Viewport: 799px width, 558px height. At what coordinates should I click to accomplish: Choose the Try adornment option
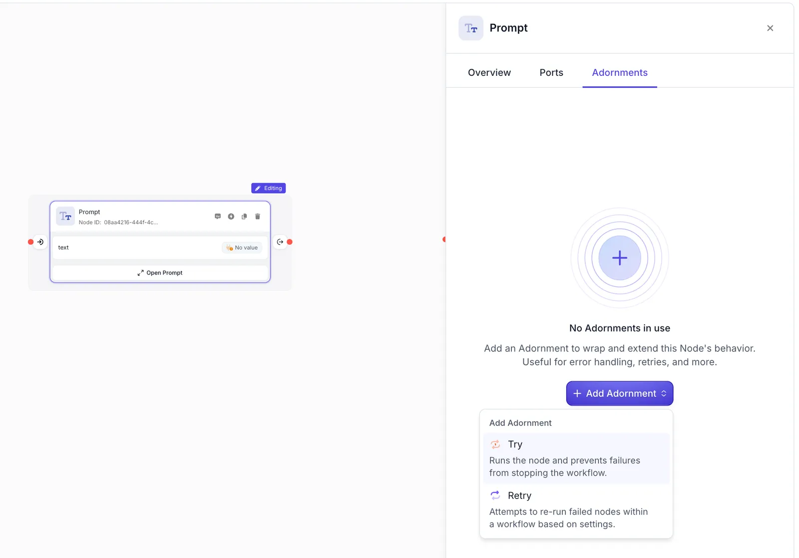[576, 458]
